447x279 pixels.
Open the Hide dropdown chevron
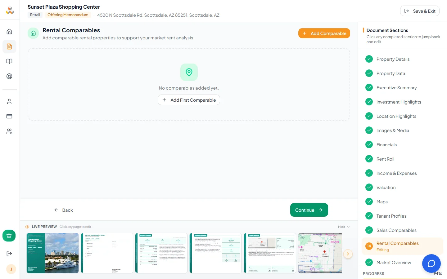point(348,227)
